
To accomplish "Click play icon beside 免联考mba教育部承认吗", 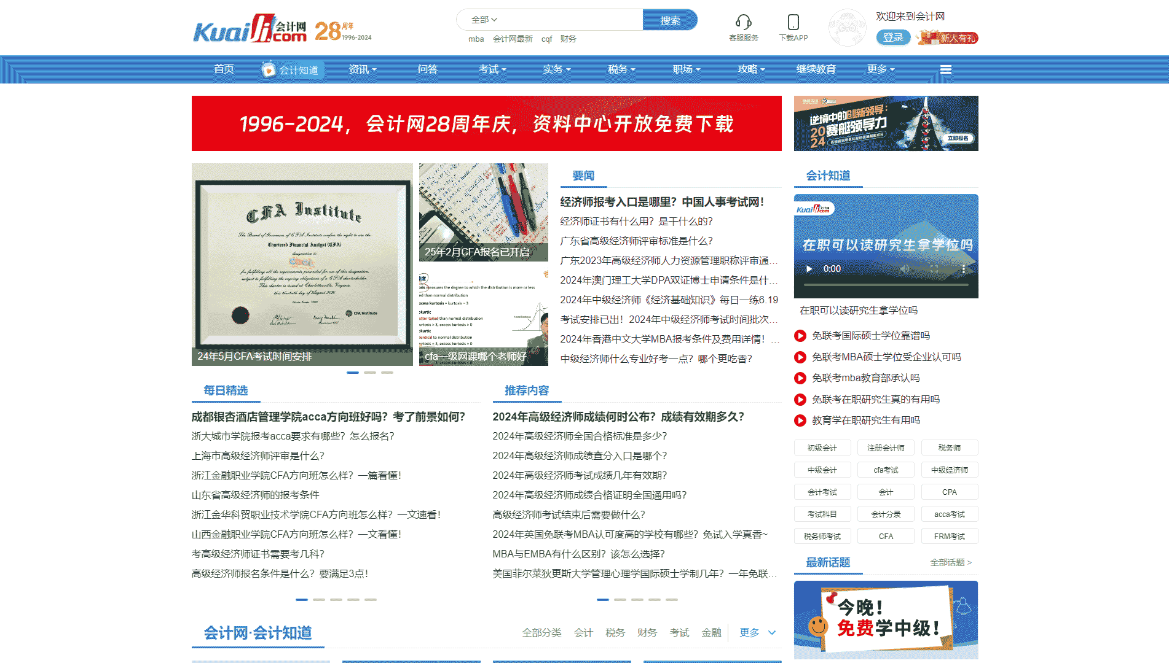I will point(800,378).
